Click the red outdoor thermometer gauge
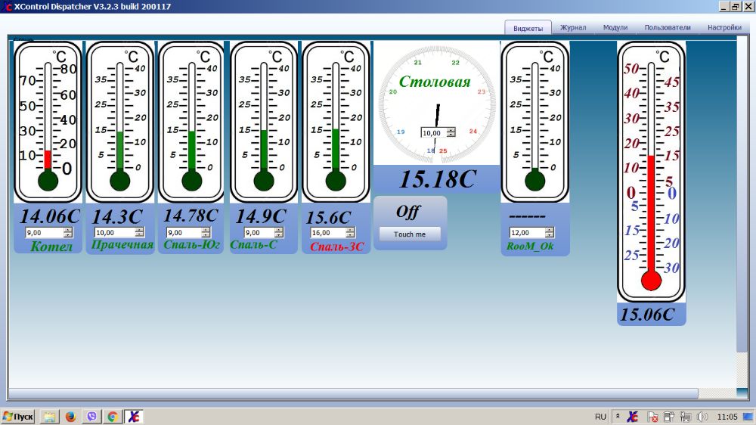This screenshot has width=756, height=425. [x=652, y=172]
